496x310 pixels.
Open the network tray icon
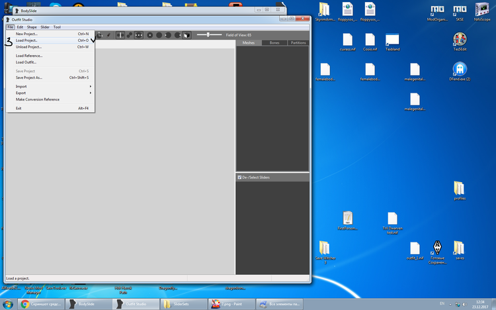(x=458, y=305)
